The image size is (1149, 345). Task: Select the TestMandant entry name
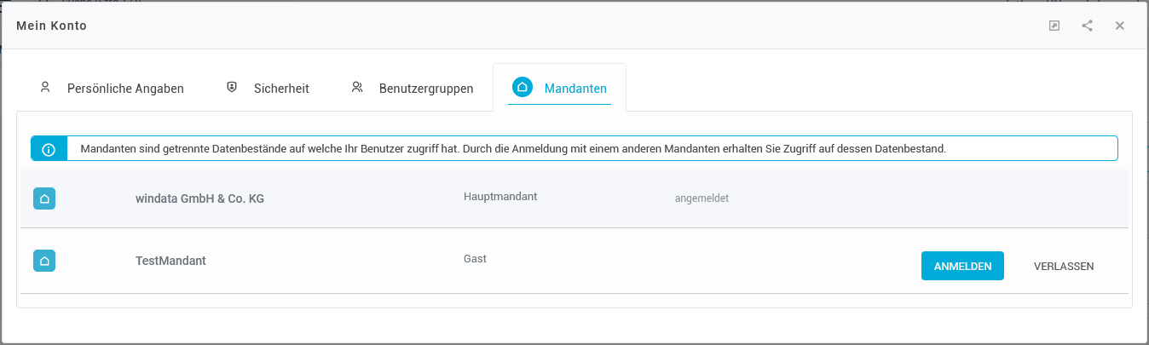pos(170,261)
